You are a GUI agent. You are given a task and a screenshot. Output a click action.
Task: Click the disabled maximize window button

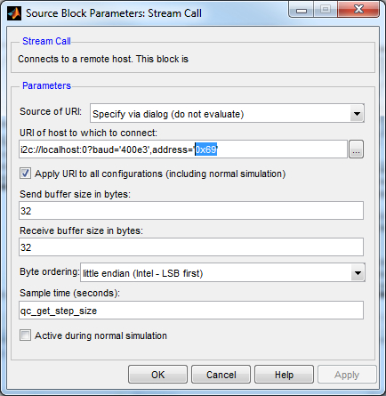[326, 10]
